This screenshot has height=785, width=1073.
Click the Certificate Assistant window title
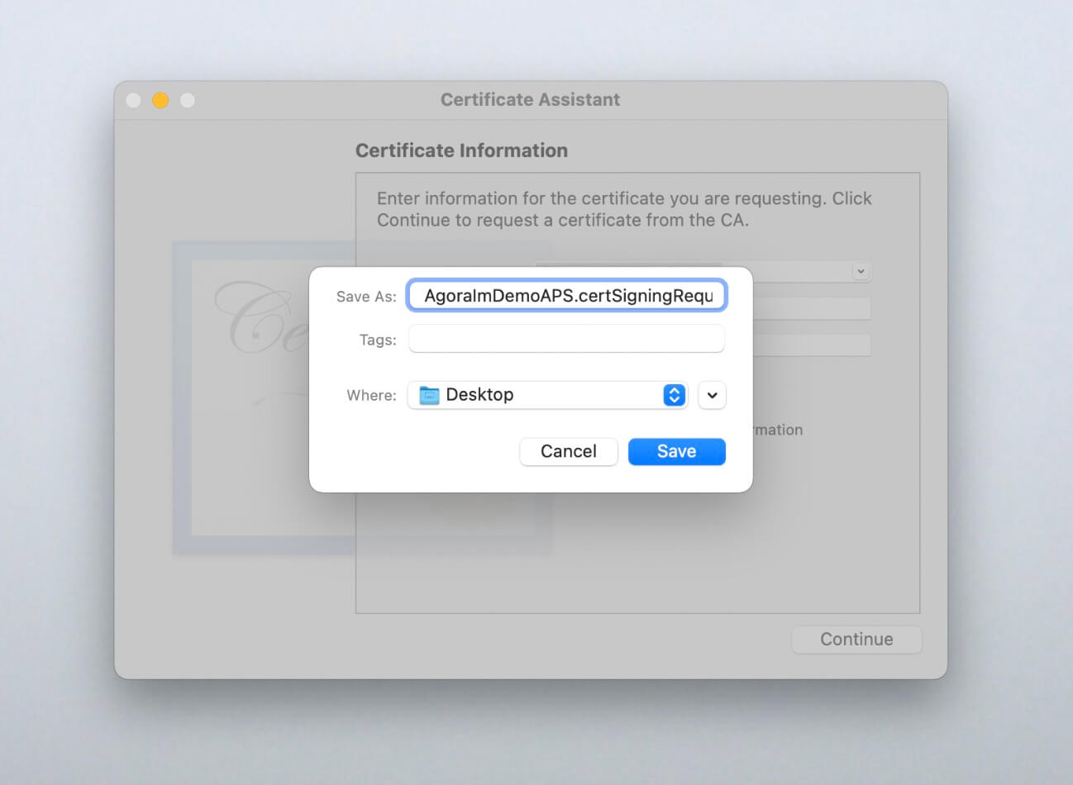[x=530, y=100]
